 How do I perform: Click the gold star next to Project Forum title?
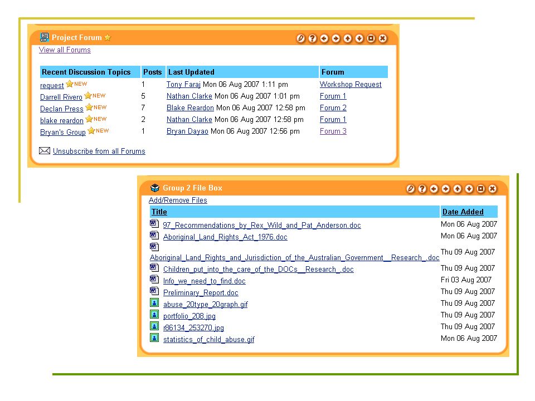click(108, 37)
